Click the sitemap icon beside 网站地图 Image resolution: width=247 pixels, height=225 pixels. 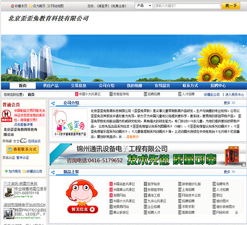point(48,6)
